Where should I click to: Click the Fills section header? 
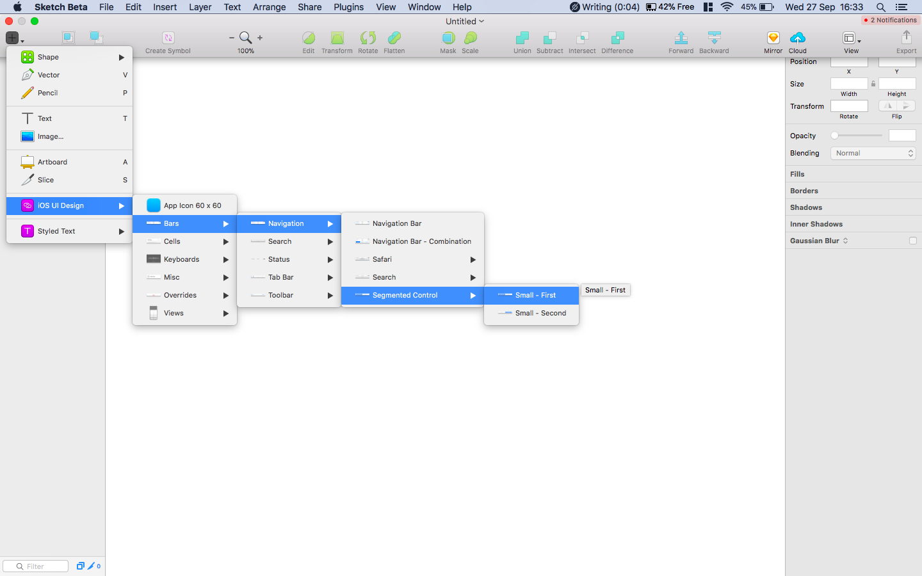(797, 174)
